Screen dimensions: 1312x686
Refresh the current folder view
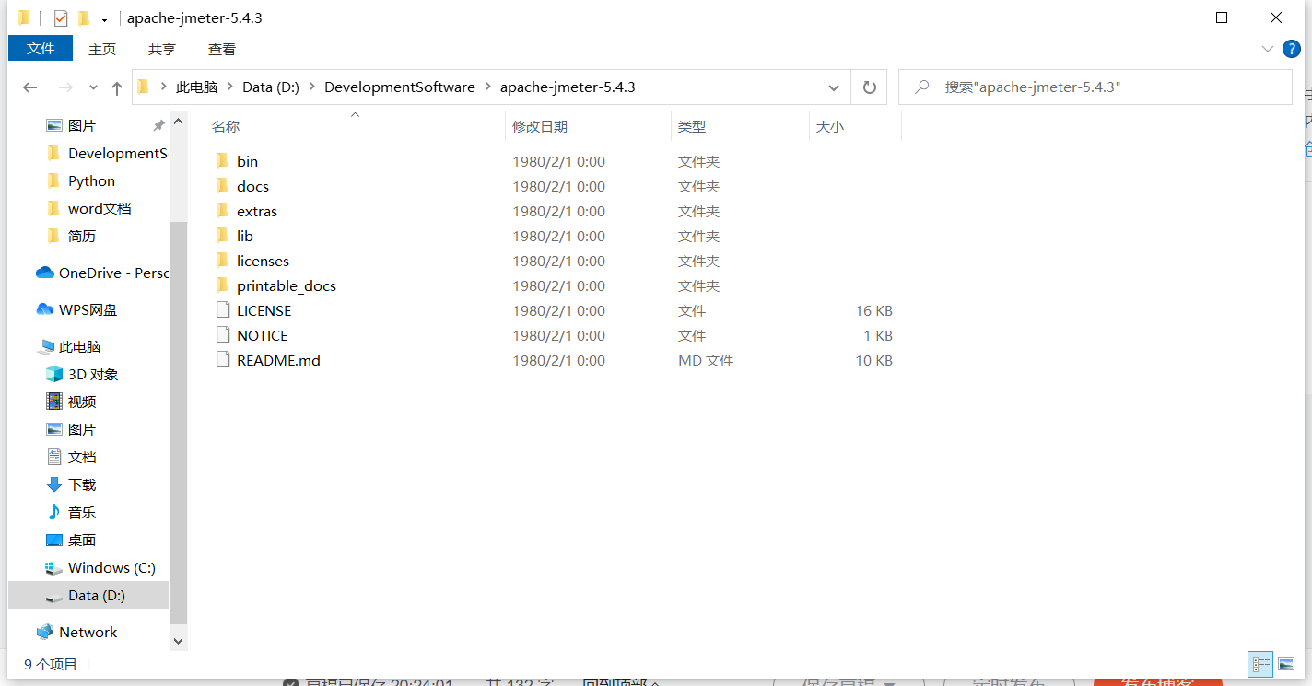coord(869,87)
